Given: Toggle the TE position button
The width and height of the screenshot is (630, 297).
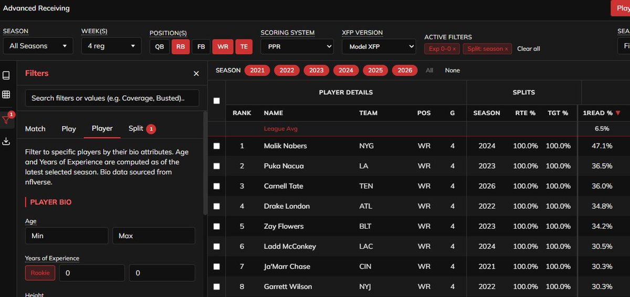Looking at the screenshot, I should (244, 47).
